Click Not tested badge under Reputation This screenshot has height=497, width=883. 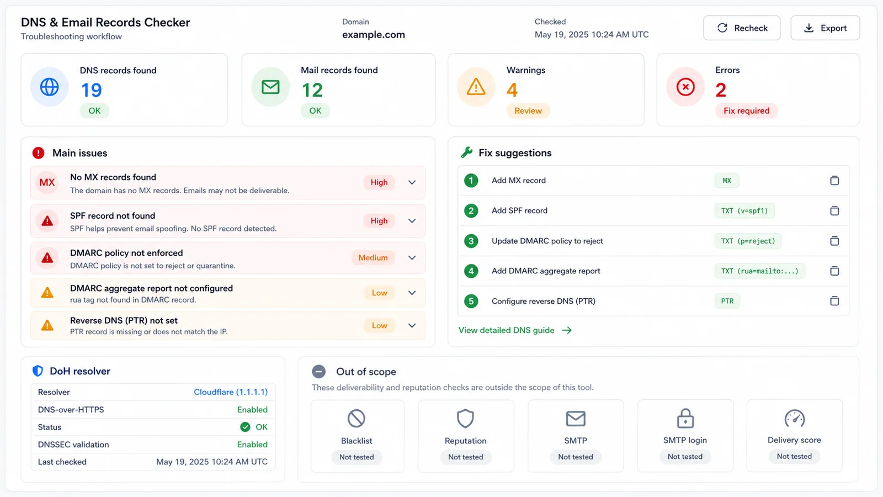point(465,457)
